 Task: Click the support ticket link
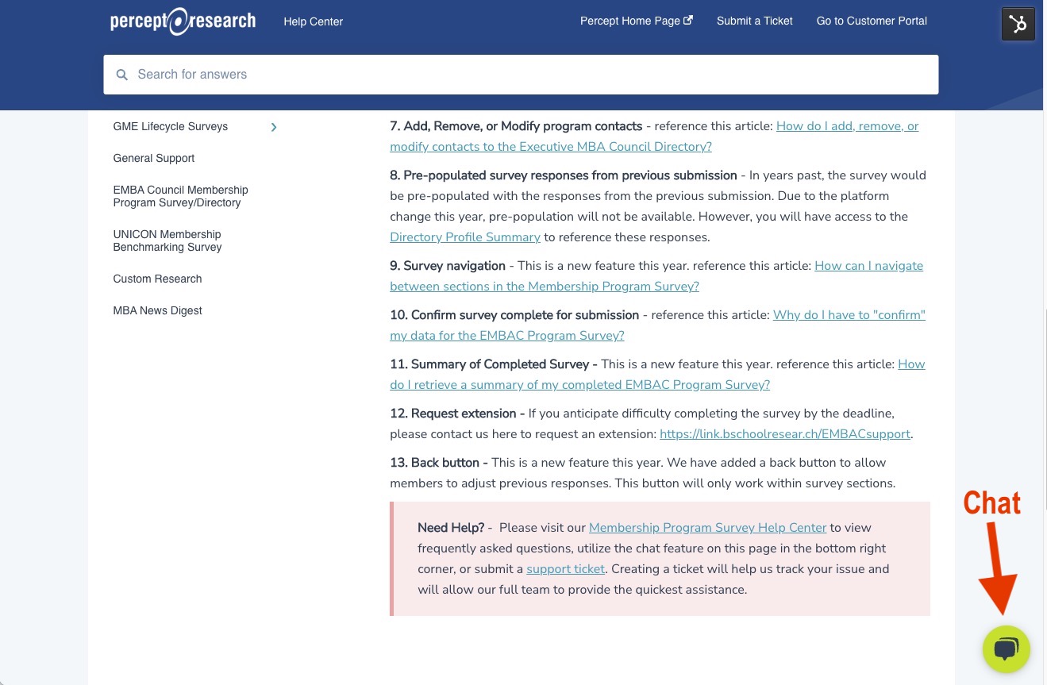tap(565, 568)
